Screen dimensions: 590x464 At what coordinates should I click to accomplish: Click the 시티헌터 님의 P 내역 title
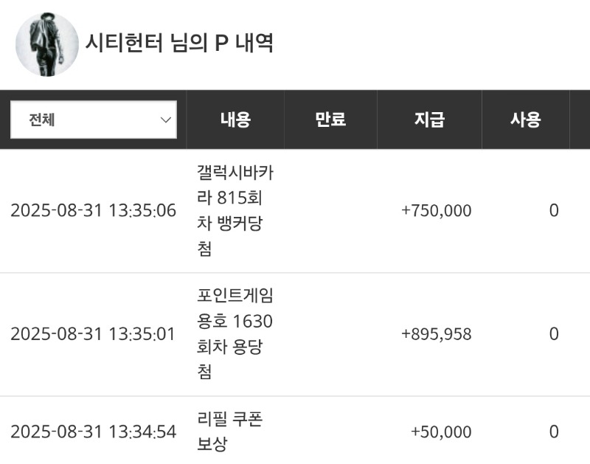click(x=179, y=43)
